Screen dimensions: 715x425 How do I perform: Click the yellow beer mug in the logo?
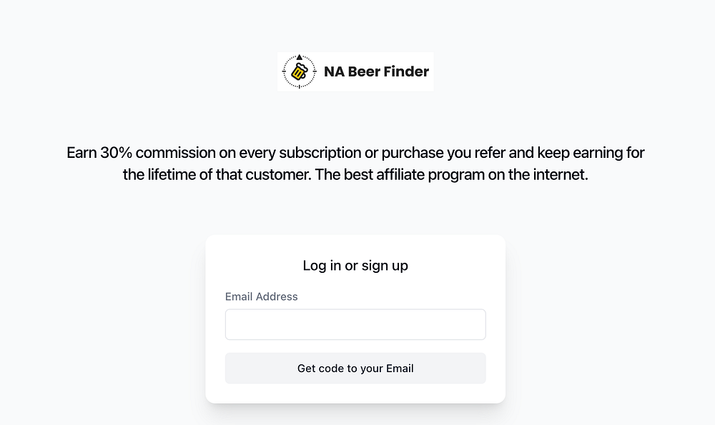point(299,72)
